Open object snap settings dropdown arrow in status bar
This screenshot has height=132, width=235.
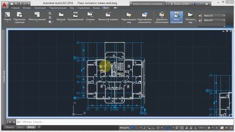[173, 128]
